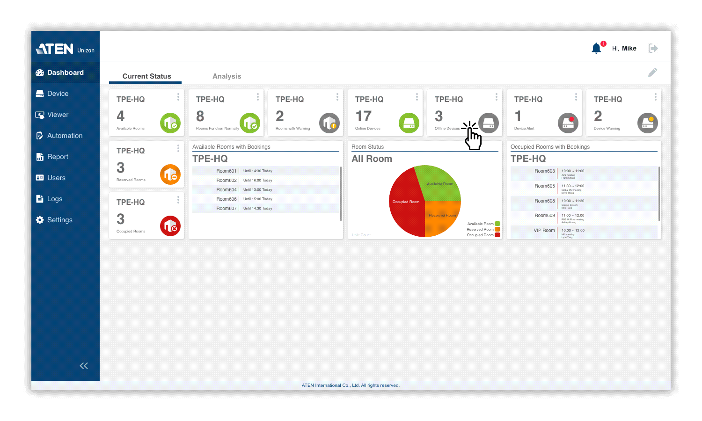Click the Rooms with Warning icon

[329, 123]
